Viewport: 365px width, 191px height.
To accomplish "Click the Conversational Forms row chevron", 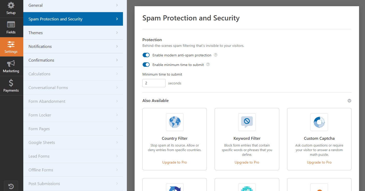I will coord(117,87).
